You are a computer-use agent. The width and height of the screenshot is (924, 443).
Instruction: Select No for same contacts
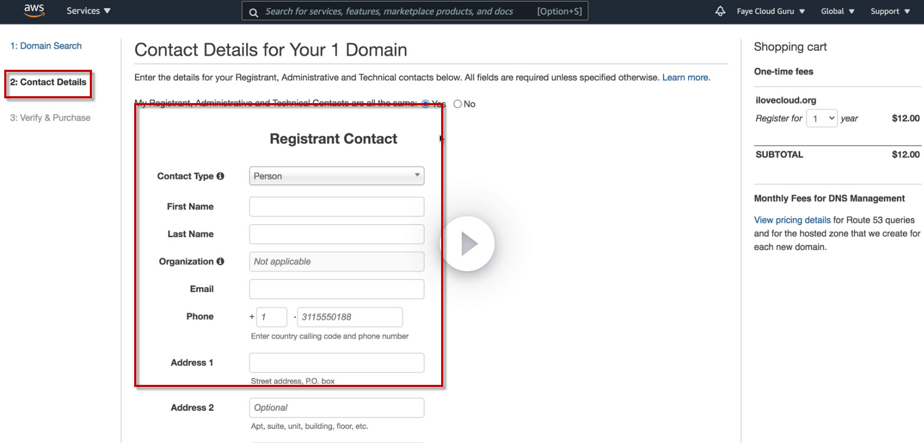(458, 104)
